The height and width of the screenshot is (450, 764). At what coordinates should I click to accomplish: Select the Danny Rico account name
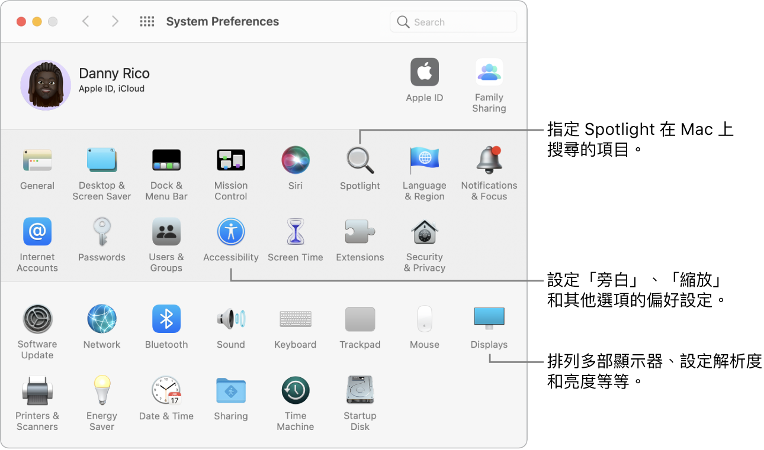[114, 73]
